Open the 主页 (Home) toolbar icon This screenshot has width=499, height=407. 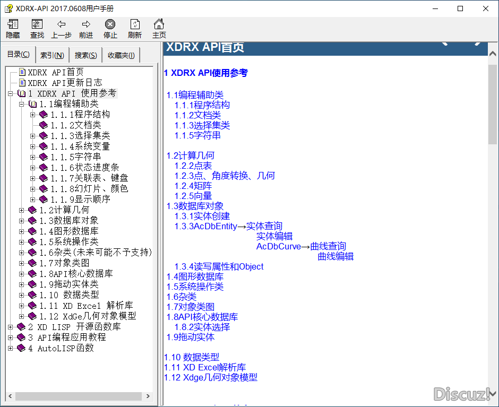159,29
